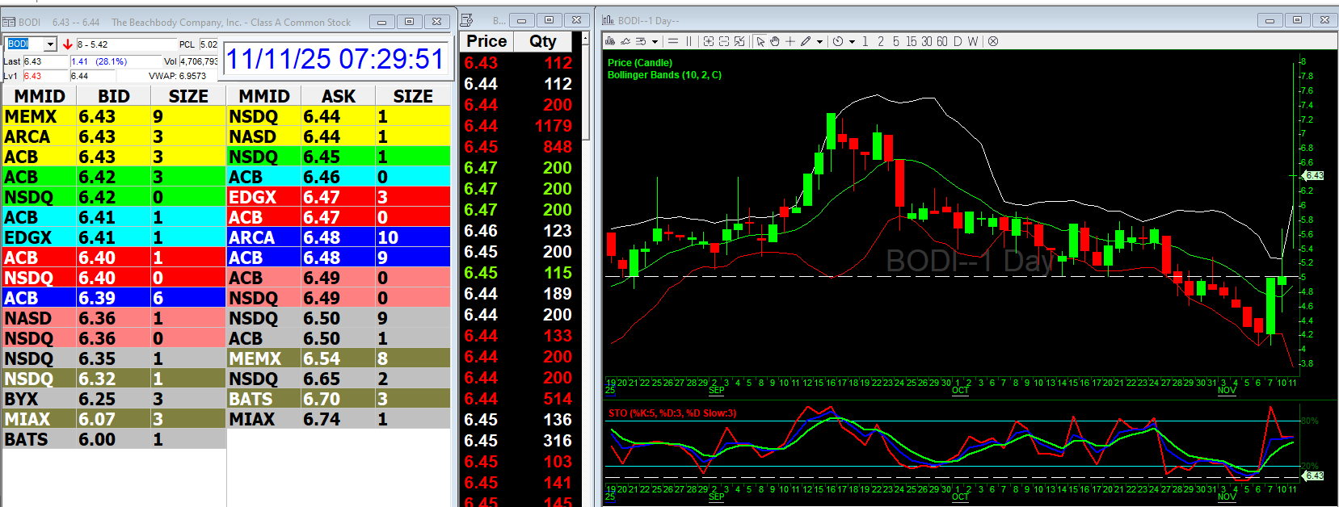This screenshot has width=1339, height=507.
Task: Click the Qty column header in time and sales
Action: tap(542, 41)
